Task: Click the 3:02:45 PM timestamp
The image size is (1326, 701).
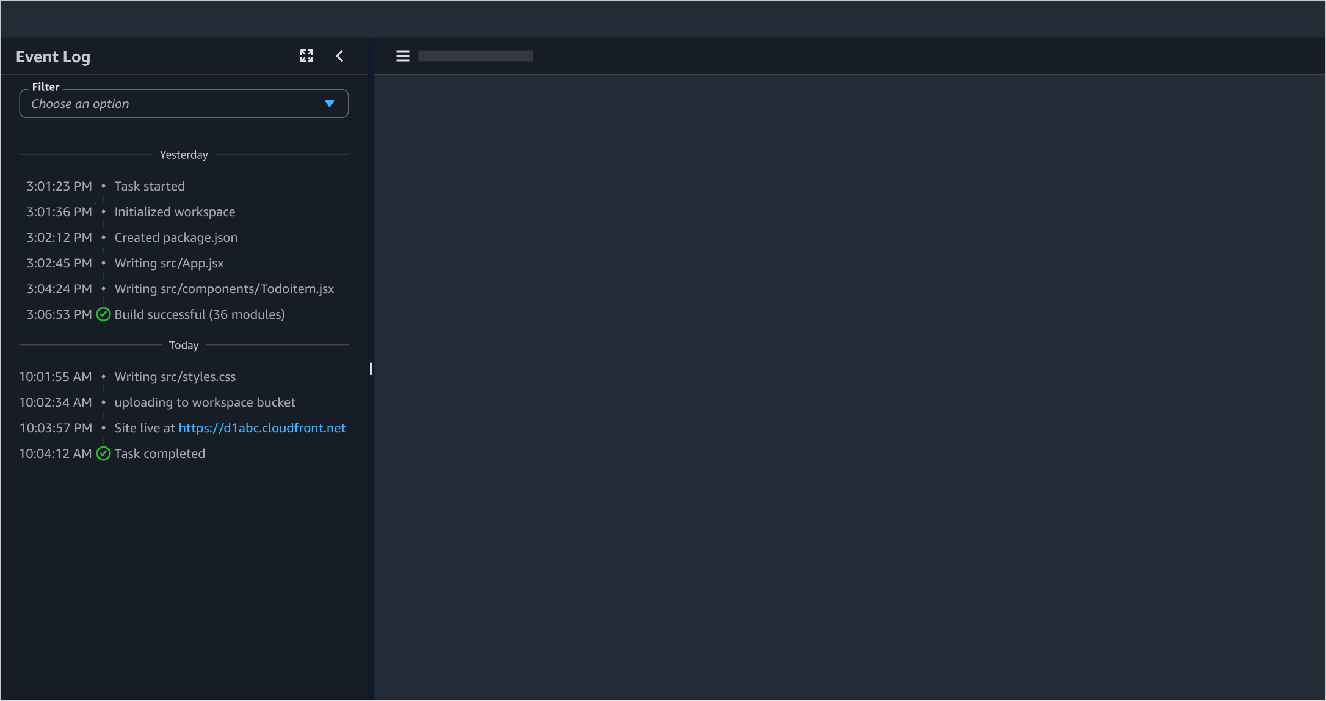Action: (59, 263)
